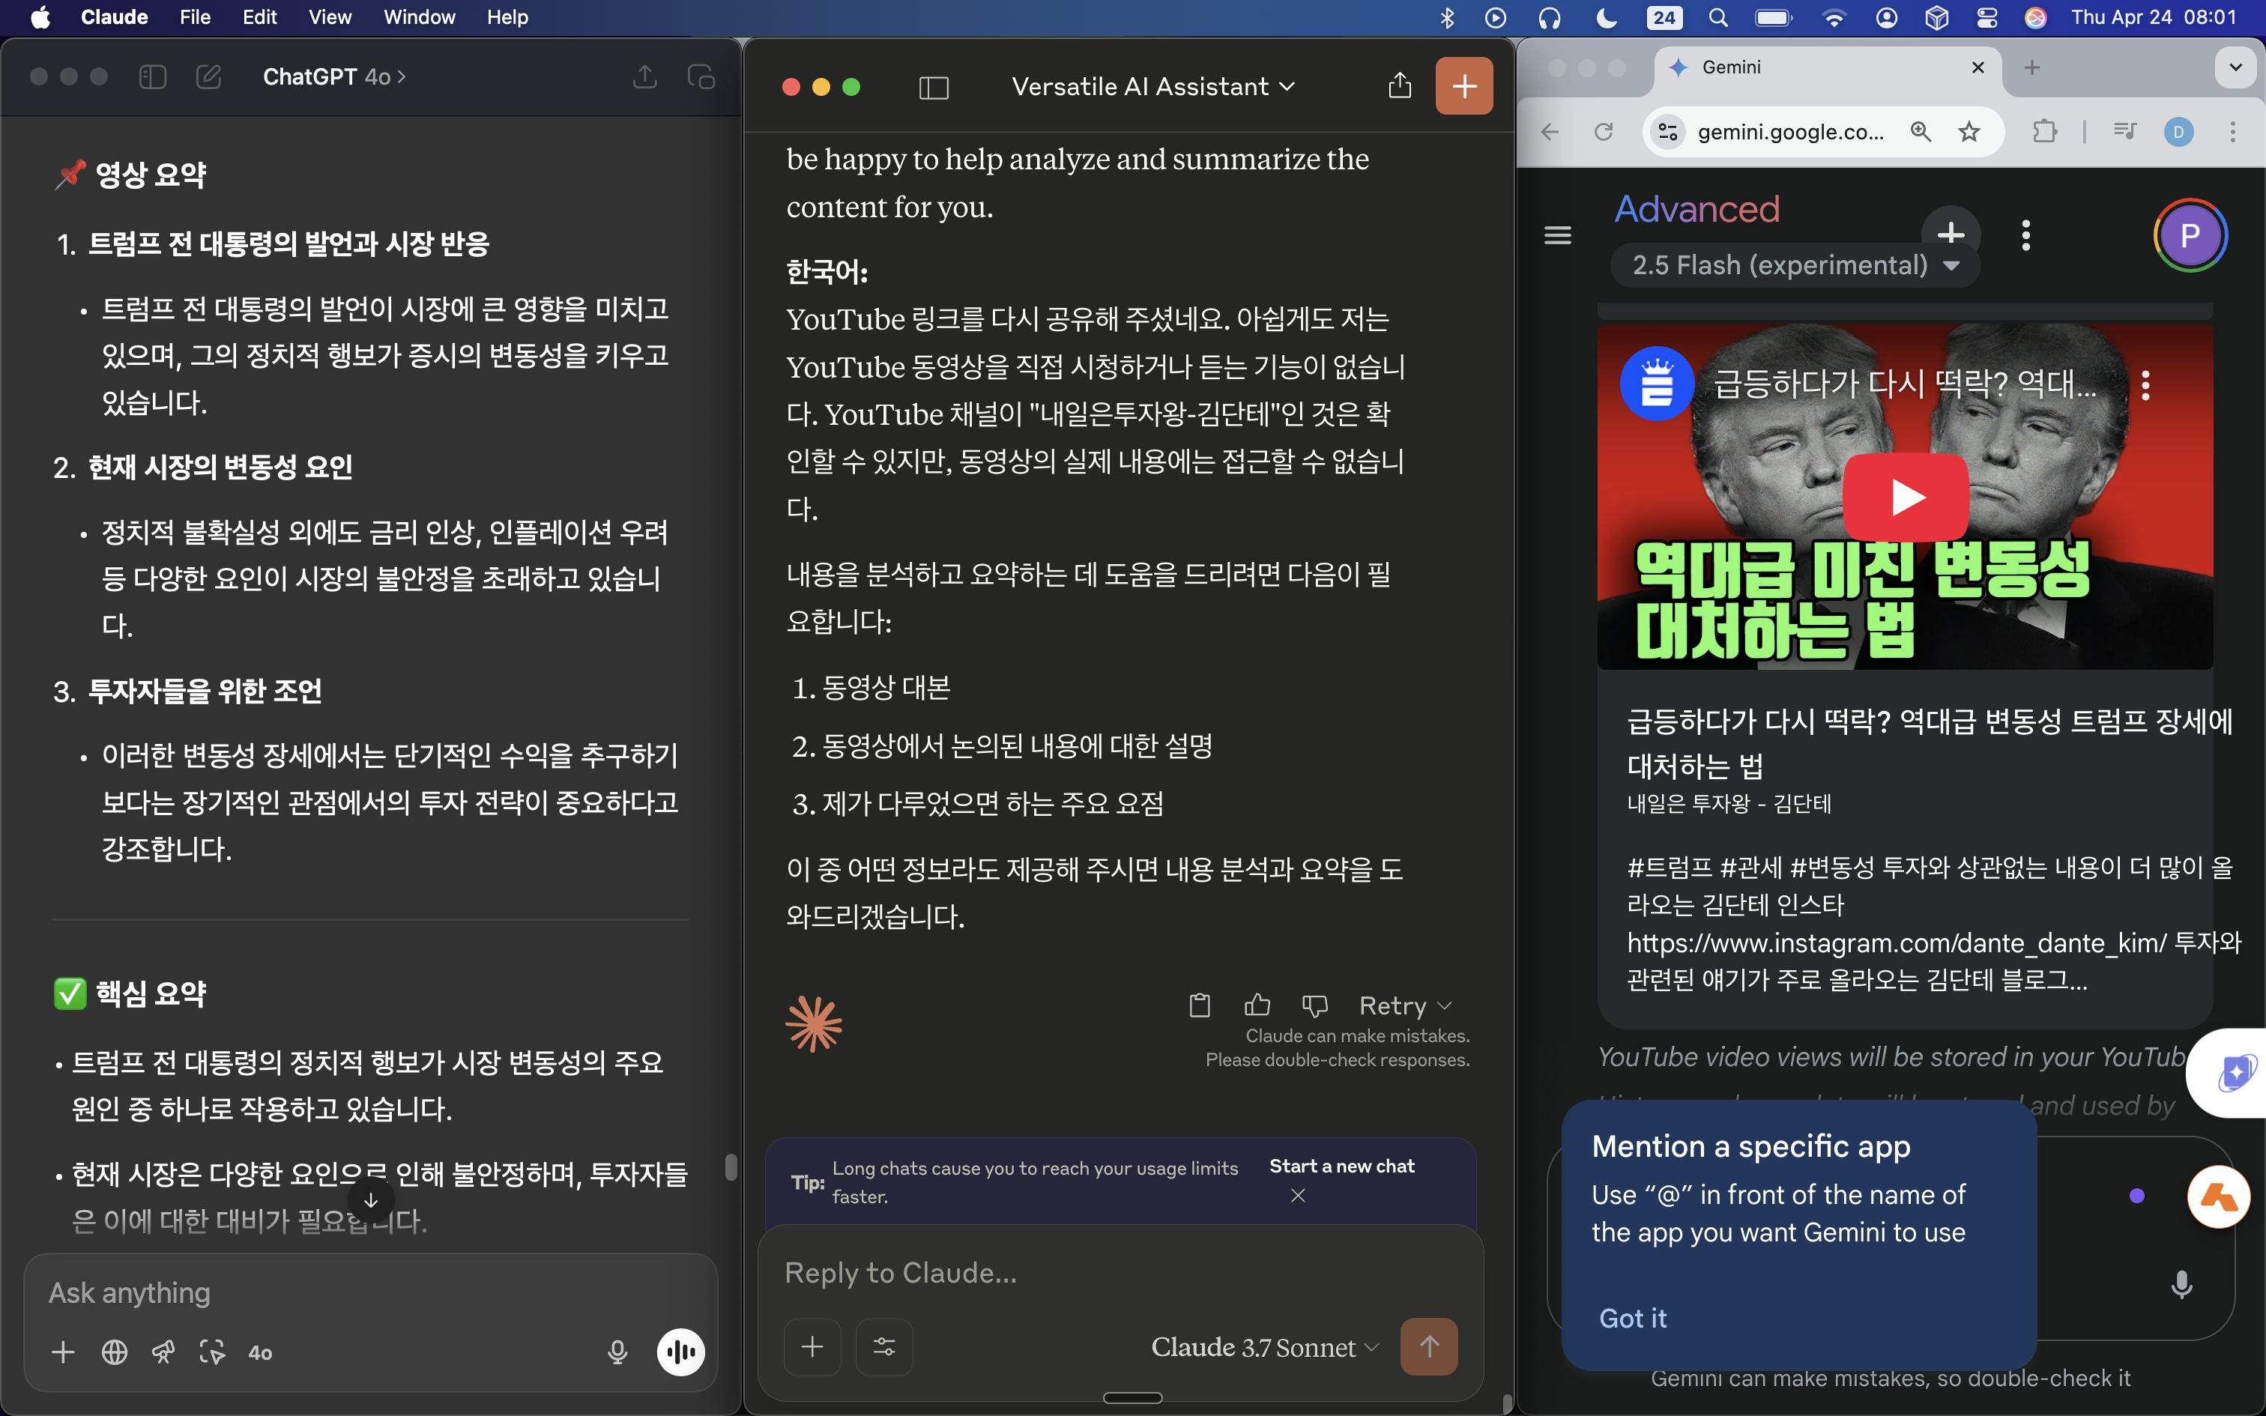Bookmark page with Chrome star icon
Viewport: 2266px width, 1416px height.
[1969, 132]
